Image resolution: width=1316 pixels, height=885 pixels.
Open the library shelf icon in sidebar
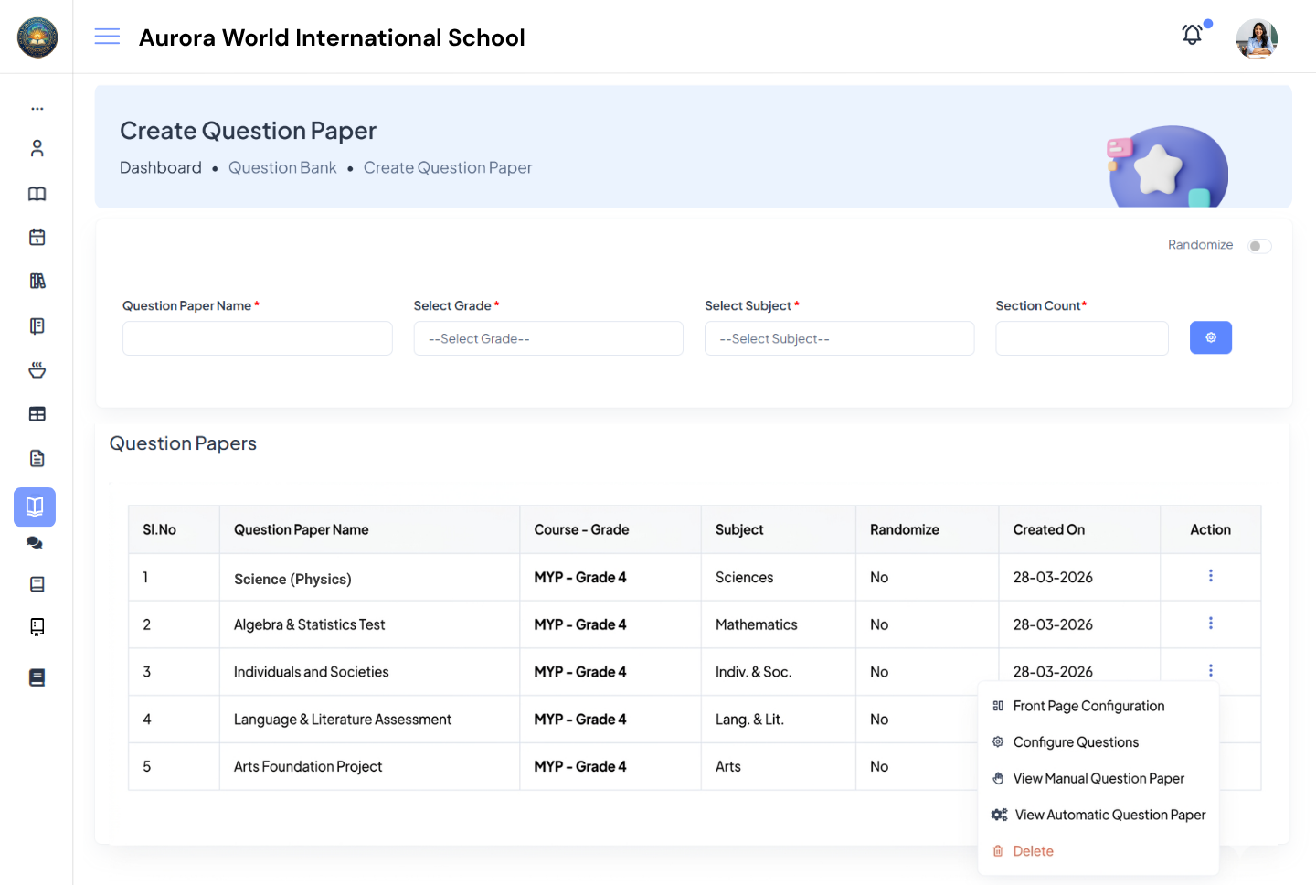click(x=37, y=281)
